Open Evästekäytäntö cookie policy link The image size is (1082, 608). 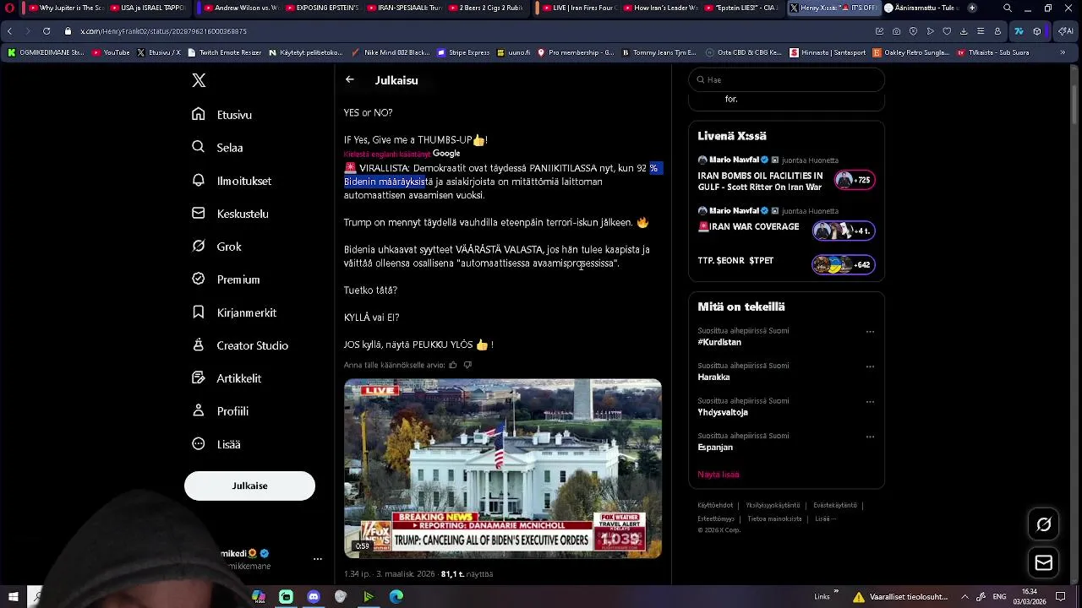click(835, 505)
